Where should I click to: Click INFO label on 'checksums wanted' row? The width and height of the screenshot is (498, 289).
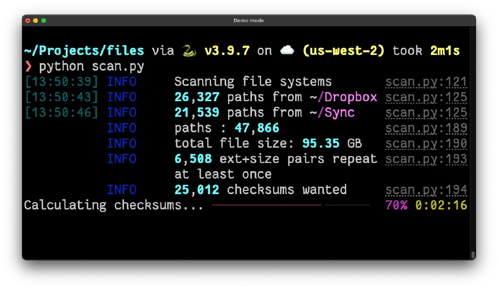pos(122,190)
